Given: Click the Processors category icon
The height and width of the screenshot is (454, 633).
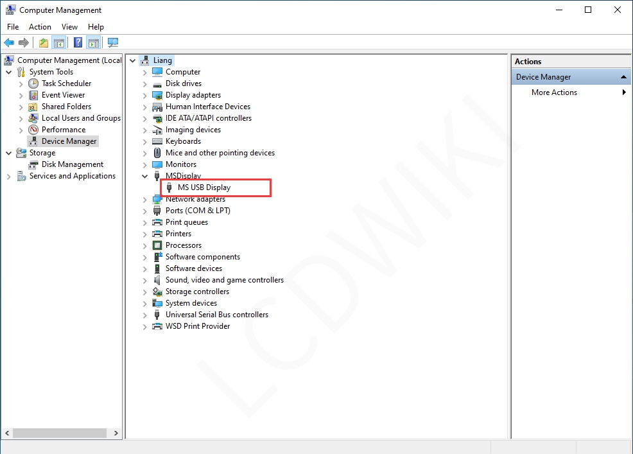Looking at the screenshot, I should click(x=157, y=245).
